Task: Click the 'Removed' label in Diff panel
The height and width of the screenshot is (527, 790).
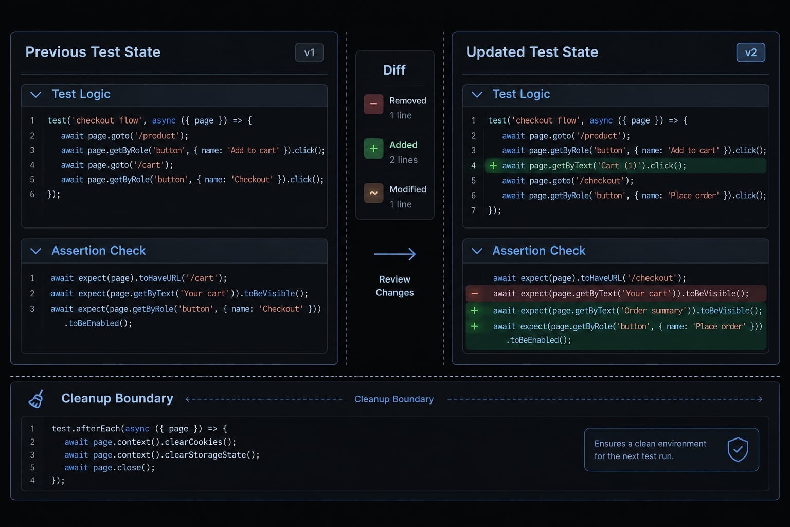Action: tap(408, 100)
